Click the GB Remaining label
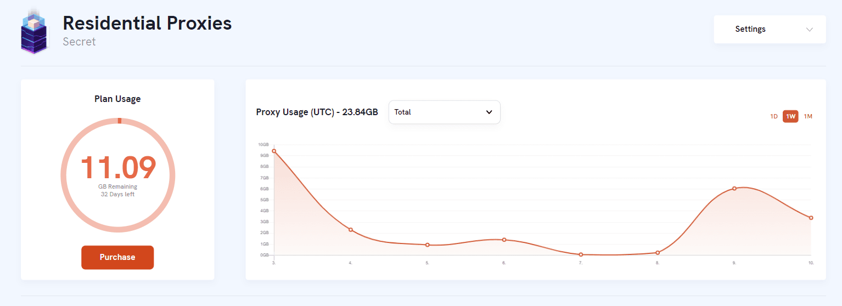Image resolution: width=842 pixels, height=306 pixels. click(117, 187)
